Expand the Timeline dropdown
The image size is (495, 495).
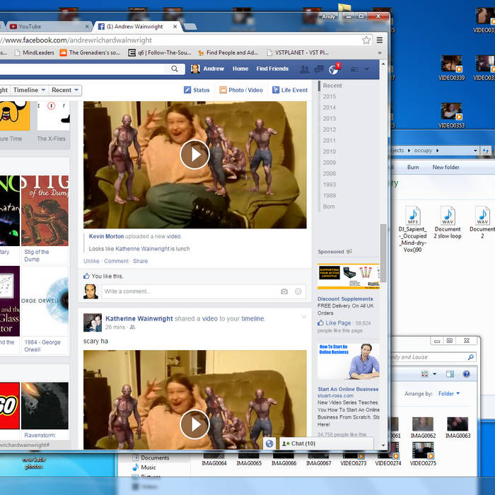30,90
